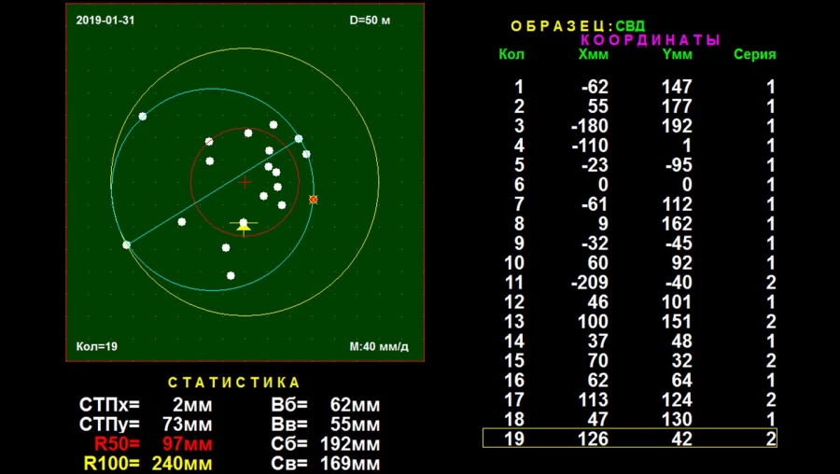
Task: Click the red crosshair at target center
Action: pos(245,182)
